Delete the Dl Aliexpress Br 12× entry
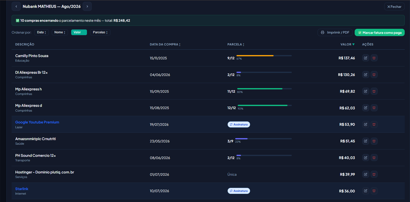The width and height of the screenshot is (410, 202). pos(374,75)
